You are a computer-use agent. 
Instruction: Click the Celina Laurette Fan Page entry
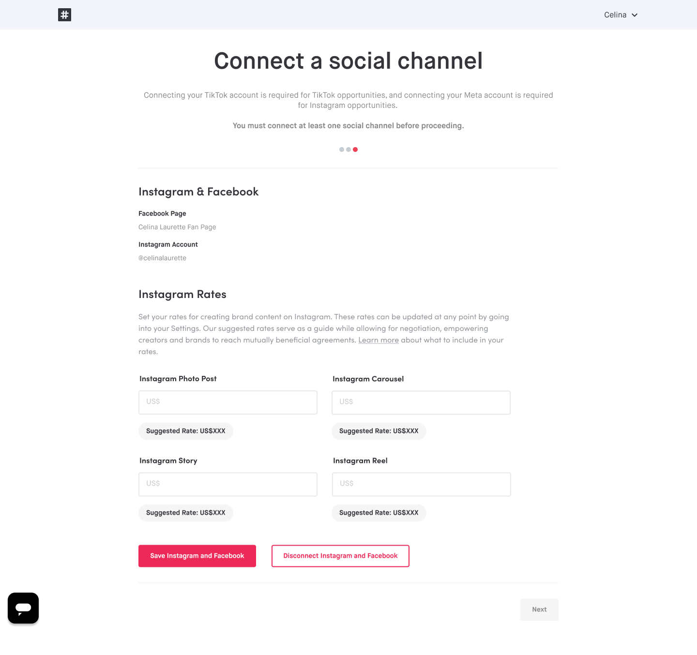click(177, 227)
